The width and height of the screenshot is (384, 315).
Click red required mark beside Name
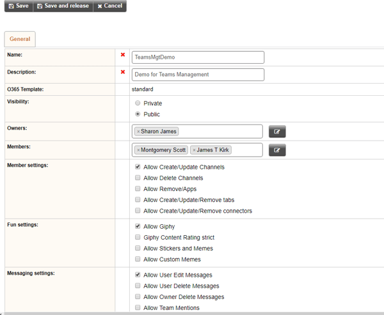coord(123,55)
